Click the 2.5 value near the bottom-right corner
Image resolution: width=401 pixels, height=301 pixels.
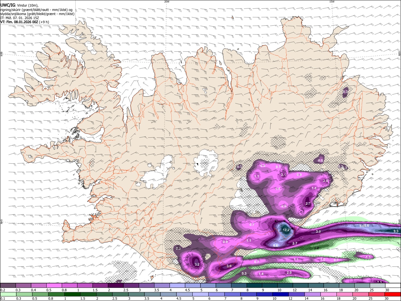379,282
